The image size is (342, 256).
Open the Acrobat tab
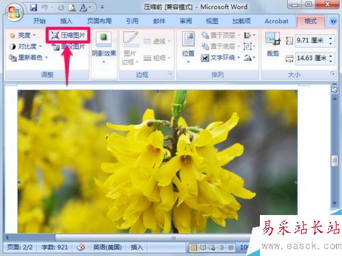point(276,21)
